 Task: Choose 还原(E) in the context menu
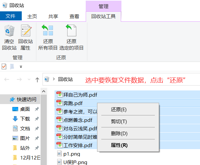point(128,110)
